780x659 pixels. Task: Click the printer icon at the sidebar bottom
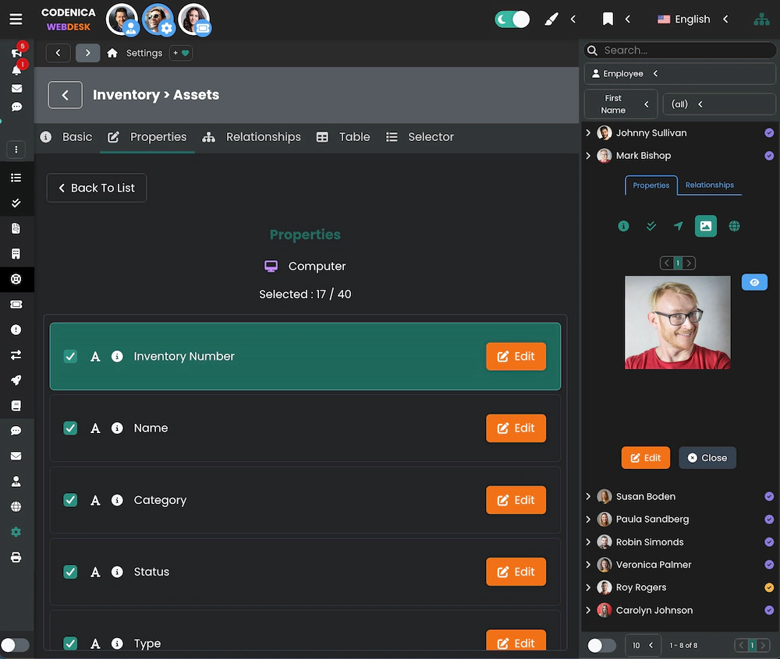16,557
